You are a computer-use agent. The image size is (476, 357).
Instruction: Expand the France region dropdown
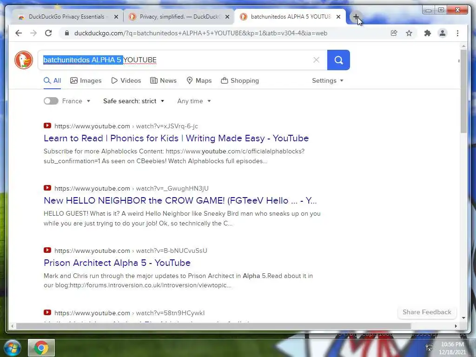tap(76, 101)
